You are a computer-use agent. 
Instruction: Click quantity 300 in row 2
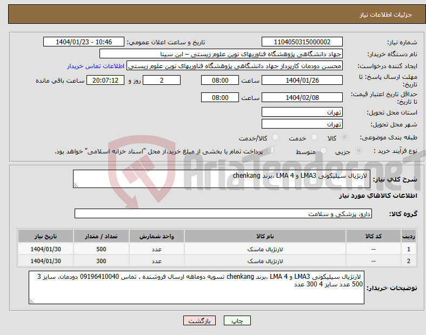point(101,261)
